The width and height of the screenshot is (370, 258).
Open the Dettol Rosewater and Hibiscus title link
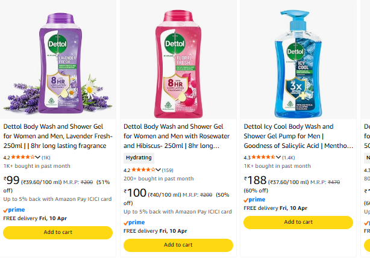[178, 136]
